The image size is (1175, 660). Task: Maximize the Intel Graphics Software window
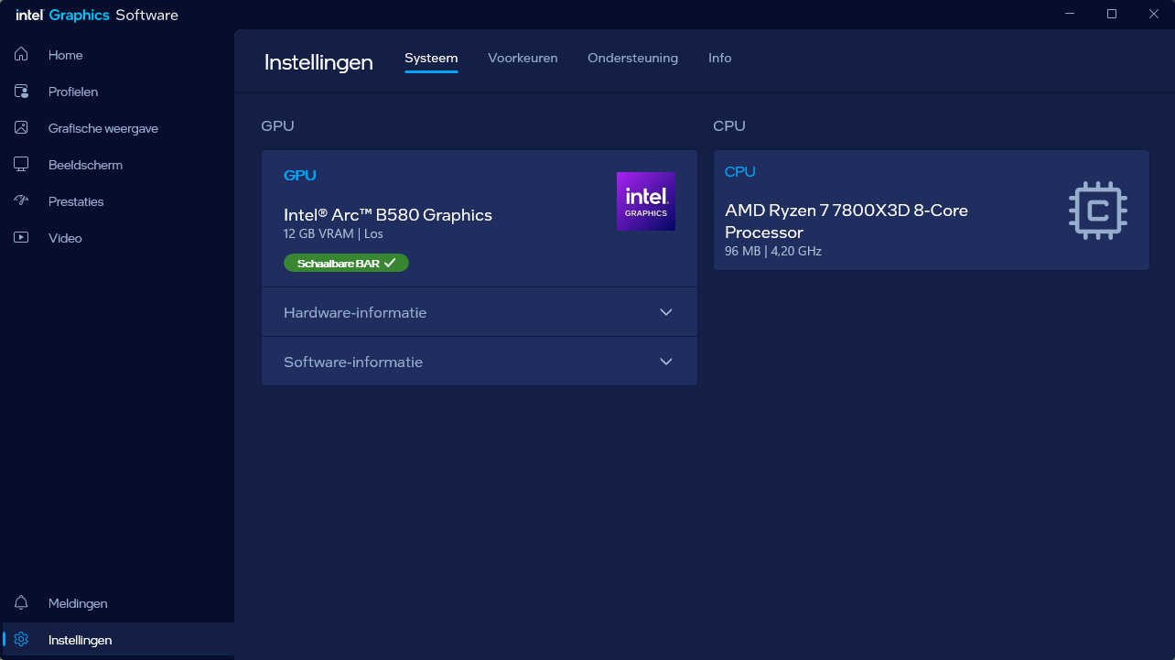tap(1112, 14)
